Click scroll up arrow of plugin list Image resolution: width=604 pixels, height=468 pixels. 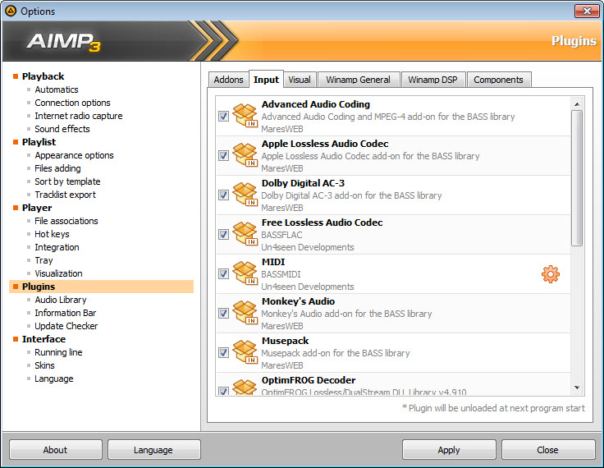pyautogui.click(x=577, y=103)
